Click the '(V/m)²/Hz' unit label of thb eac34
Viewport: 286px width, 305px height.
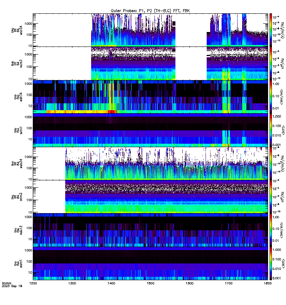[x=283, y=30]
